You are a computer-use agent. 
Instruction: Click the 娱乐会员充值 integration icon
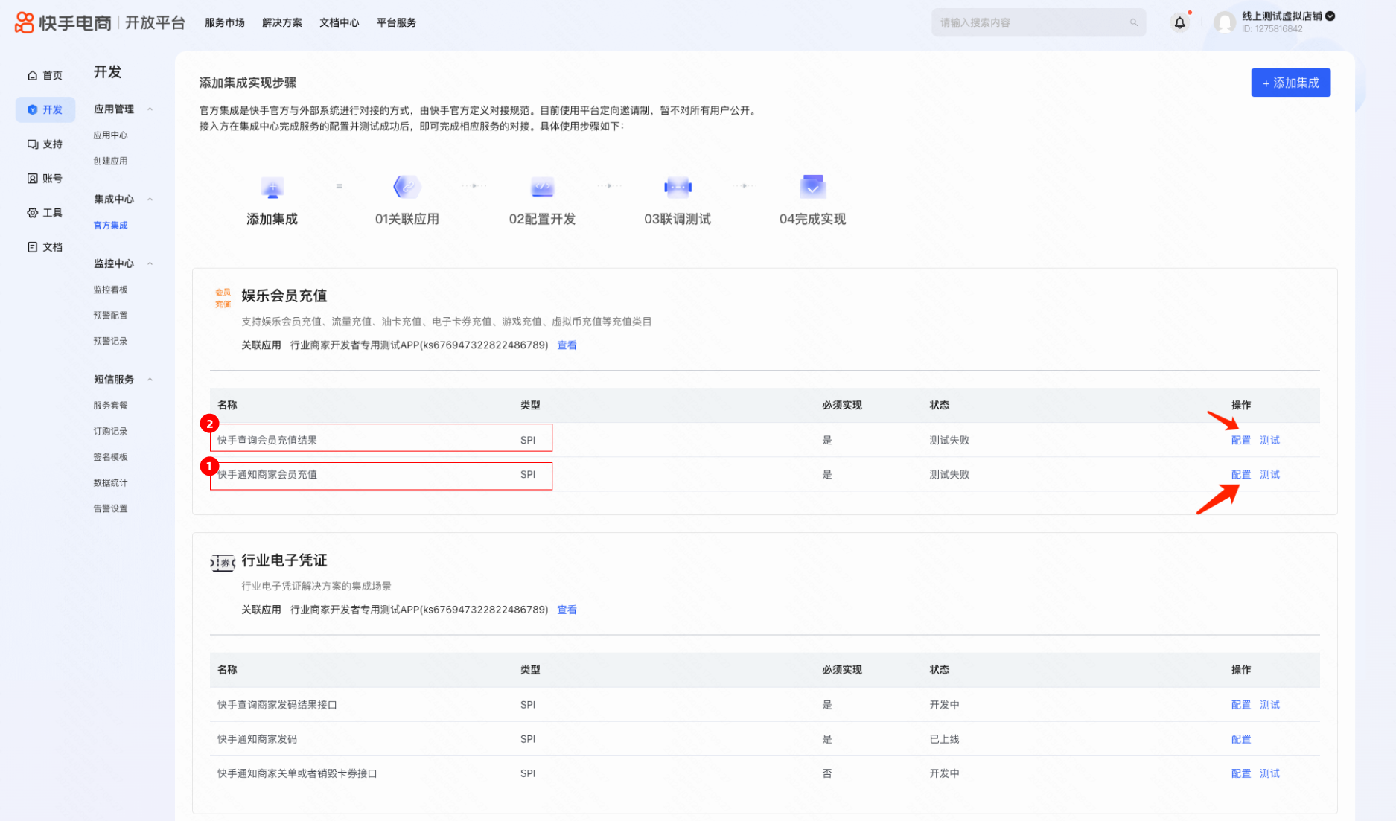(x=223, y=298)
